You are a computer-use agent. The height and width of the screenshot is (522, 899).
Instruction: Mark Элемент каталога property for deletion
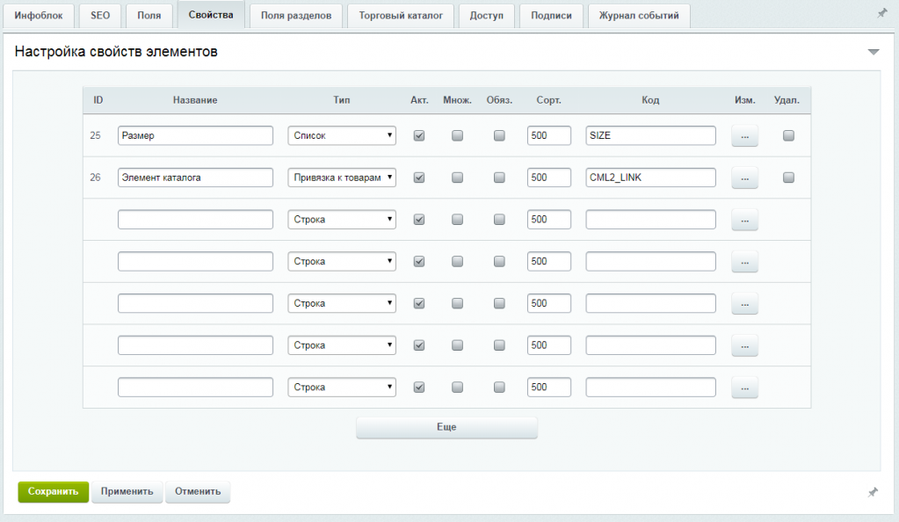pos(788,178)
